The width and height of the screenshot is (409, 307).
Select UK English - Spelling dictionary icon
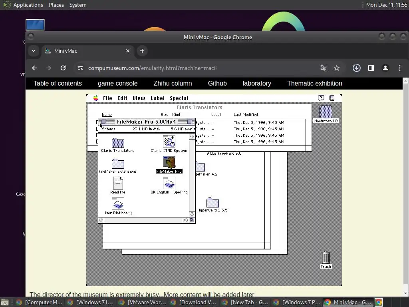169,183
